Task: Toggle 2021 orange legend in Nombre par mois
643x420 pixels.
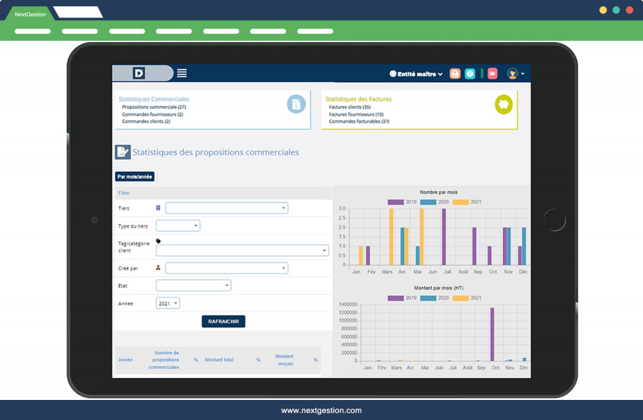Action: [x=467, y=202]
